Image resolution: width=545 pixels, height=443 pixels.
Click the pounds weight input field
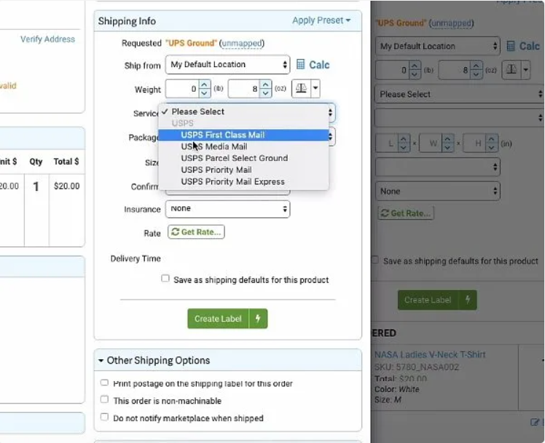182,89
